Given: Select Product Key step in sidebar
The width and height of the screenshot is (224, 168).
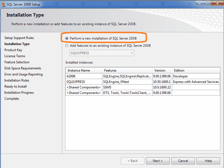Looking at the screenshot, I should point(13,50).
